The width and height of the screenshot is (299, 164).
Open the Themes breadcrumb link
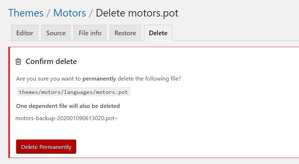point(26,13)
